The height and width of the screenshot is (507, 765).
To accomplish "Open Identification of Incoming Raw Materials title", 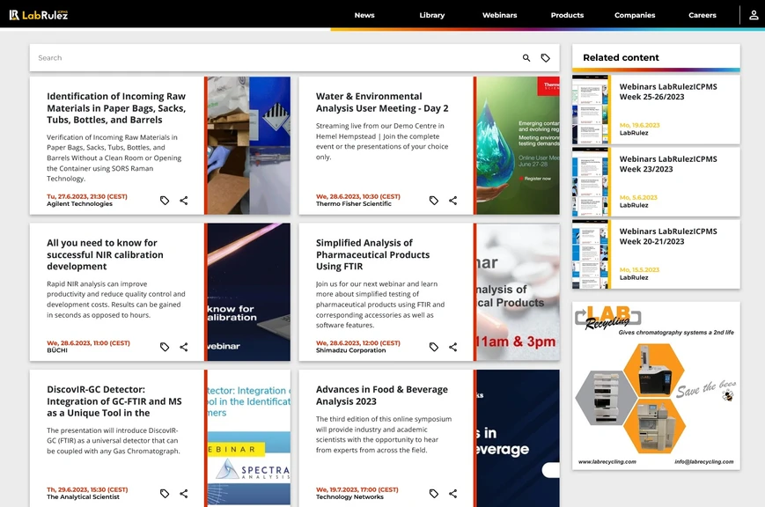I will coord(116,108).
